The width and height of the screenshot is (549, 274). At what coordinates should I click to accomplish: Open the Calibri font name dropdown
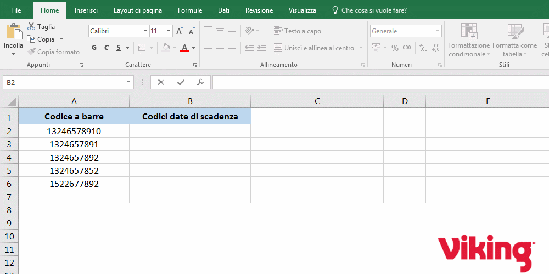[144, 31]
